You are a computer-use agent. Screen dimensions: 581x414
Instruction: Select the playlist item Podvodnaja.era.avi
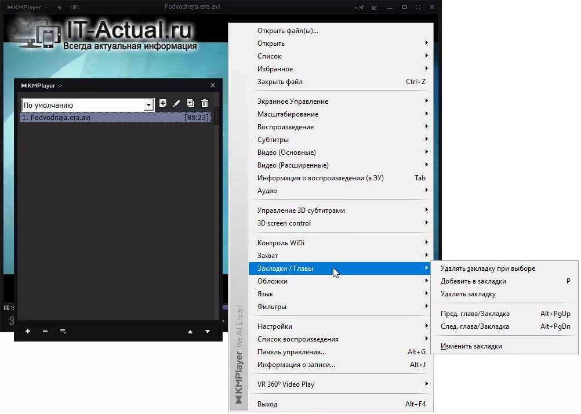tap(115, 118)
